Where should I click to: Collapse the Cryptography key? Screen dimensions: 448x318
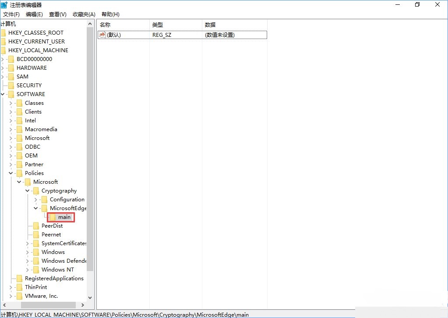28,191
